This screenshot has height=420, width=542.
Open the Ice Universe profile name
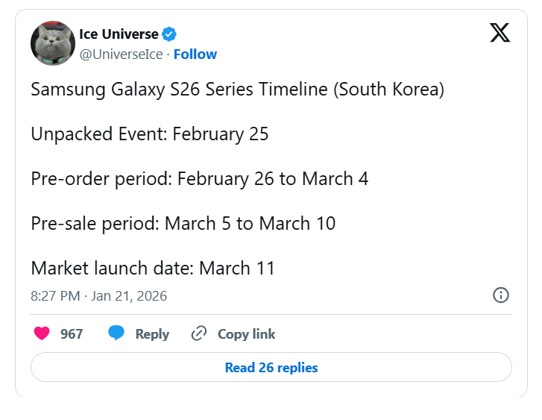[x=119, y=34]
